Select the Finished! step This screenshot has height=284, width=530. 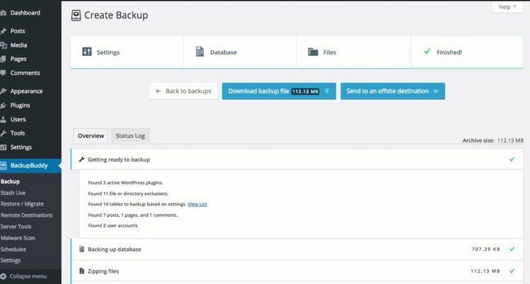pyautogui.click(x=467, y=52)
